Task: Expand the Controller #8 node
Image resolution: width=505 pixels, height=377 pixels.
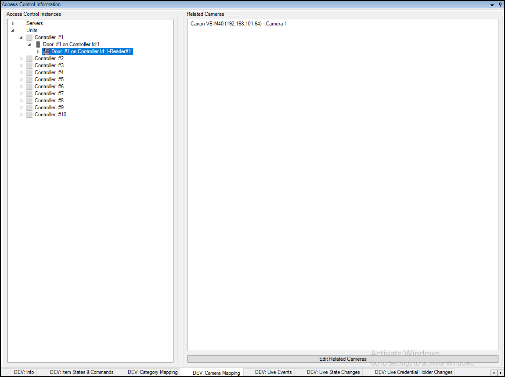Action: [x=22, y=100]
